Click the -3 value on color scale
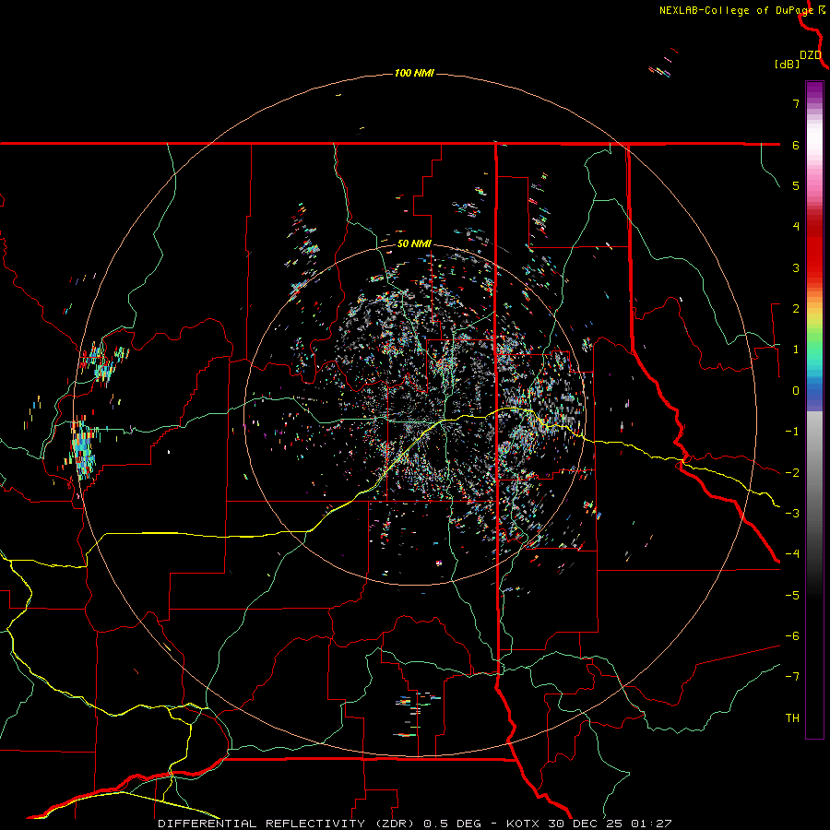This screenshot has width=830, height=830. pyautogui.click(x=792, y=513)
